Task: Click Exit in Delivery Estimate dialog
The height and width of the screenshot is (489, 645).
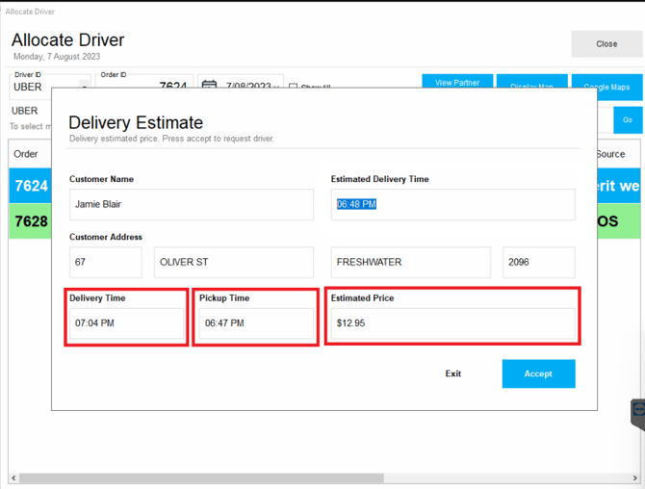Action: [452, 373]
